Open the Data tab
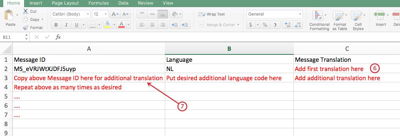 (123, 3)
